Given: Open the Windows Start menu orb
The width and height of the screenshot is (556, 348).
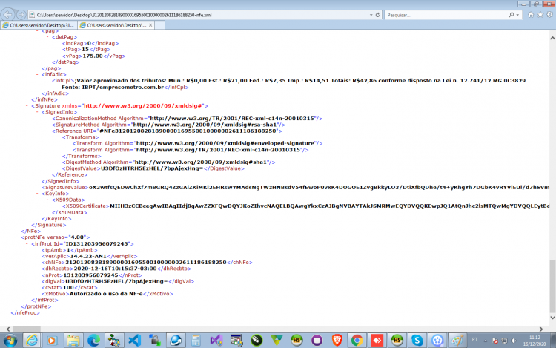Looking at the screenshot, I should tap(10, 341).
